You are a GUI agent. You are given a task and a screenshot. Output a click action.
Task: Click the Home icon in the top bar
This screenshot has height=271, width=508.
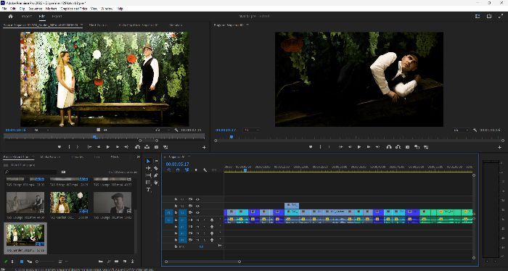coord(11,16)
